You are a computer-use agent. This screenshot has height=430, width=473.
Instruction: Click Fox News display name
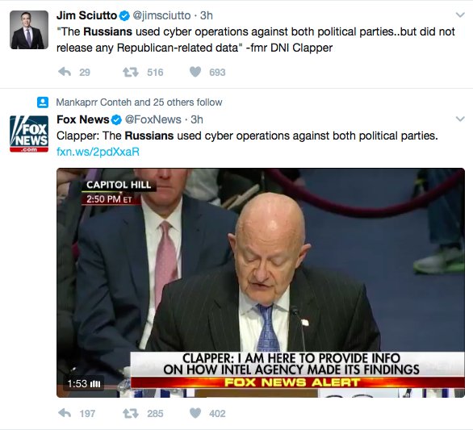coord(82,119)
